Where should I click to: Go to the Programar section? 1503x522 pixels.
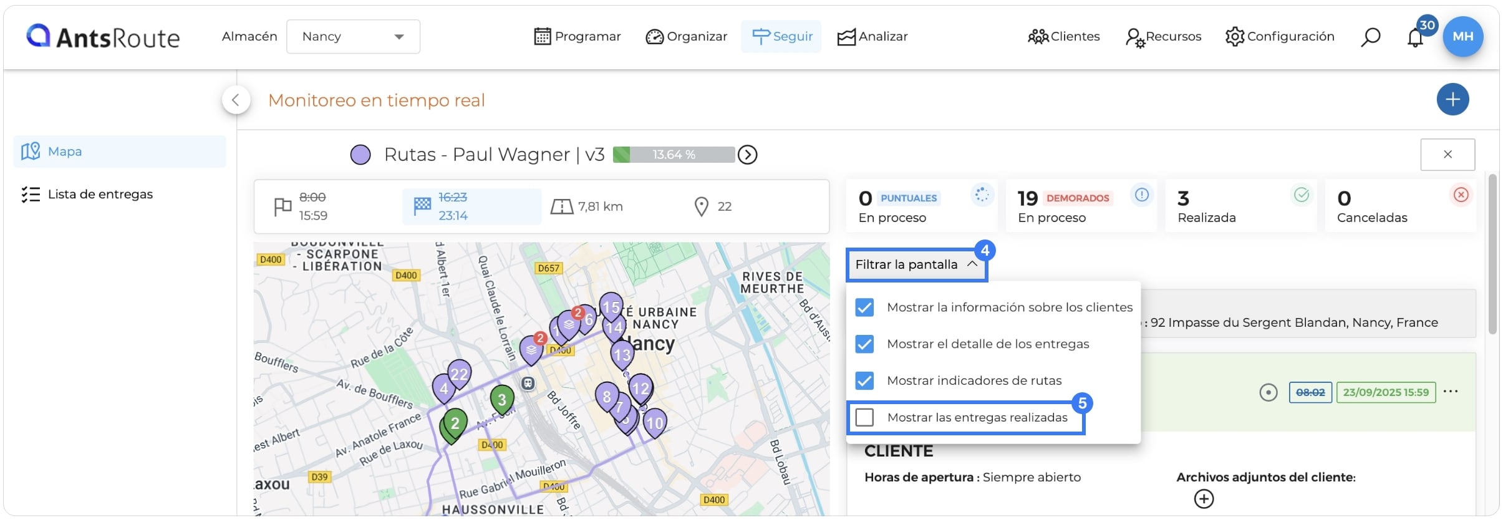click(x=578, y=37)
